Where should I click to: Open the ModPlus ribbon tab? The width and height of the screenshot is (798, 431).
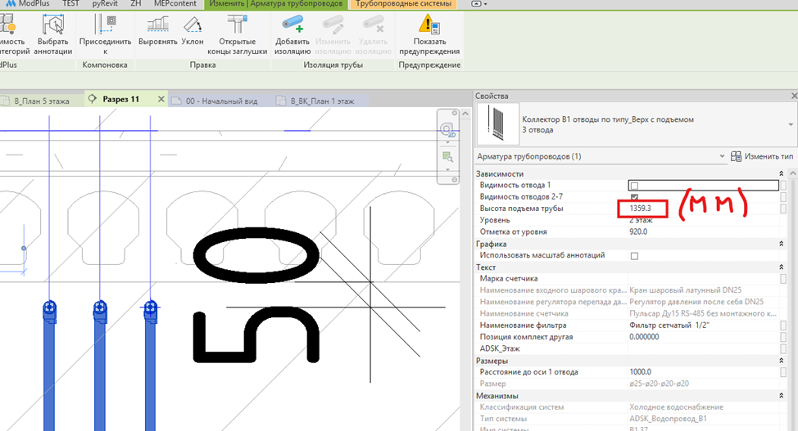pos(29,3)
